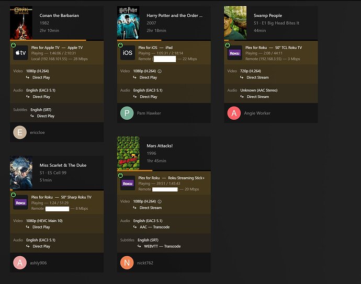Click 'English (SRT)' on Conan card
The width and height of the screenshot is (361, 284).
click(x=41, y=110)
